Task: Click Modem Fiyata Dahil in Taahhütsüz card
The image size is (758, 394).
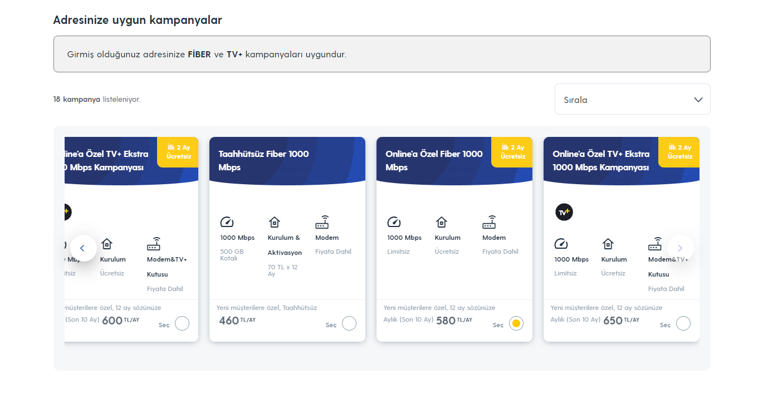Action: (333, 244)
